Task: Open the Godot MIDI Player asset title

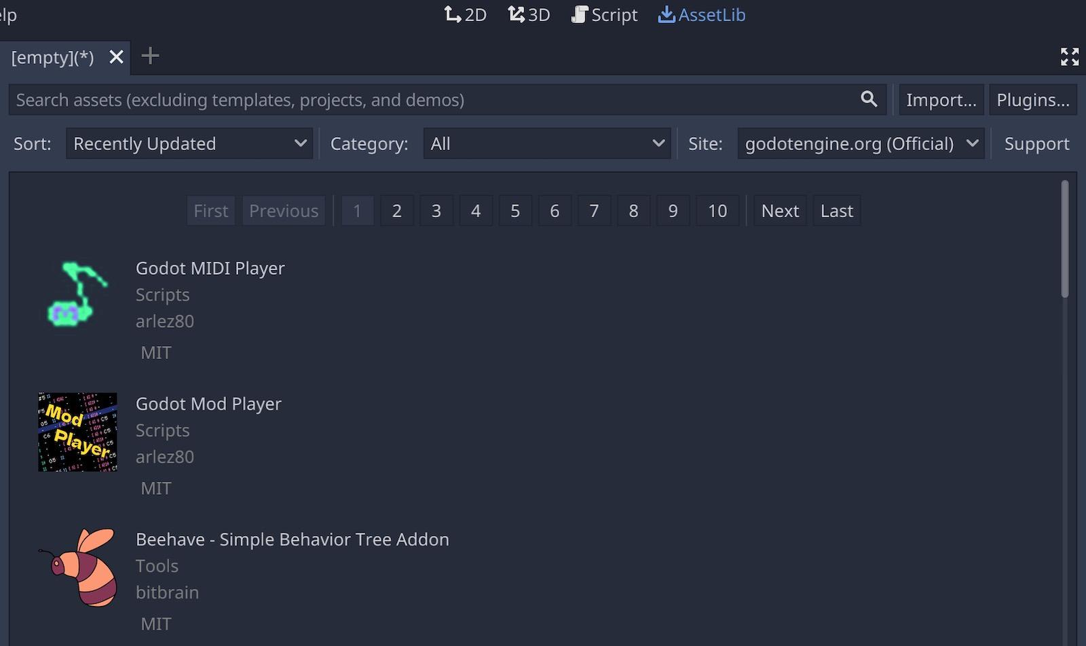Action: (210, 268)
